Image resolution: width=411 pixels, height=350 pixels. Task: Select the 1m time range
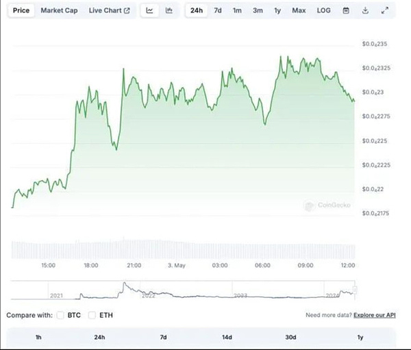[x=237, y=11]
